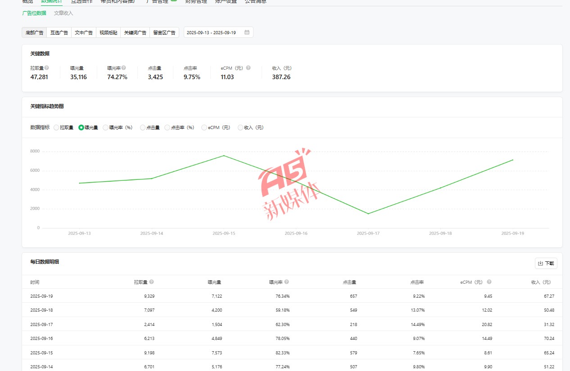Click the 9.75% total 点击率 value
Image resolution: width=570 pixels, height=371 pixels.
pos(192,77)
